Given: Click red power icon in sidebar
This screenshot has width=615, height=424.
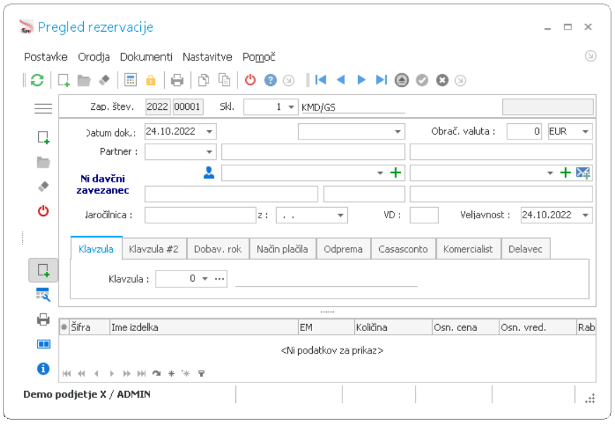Looking at the screenshot, I should (43, 211).
